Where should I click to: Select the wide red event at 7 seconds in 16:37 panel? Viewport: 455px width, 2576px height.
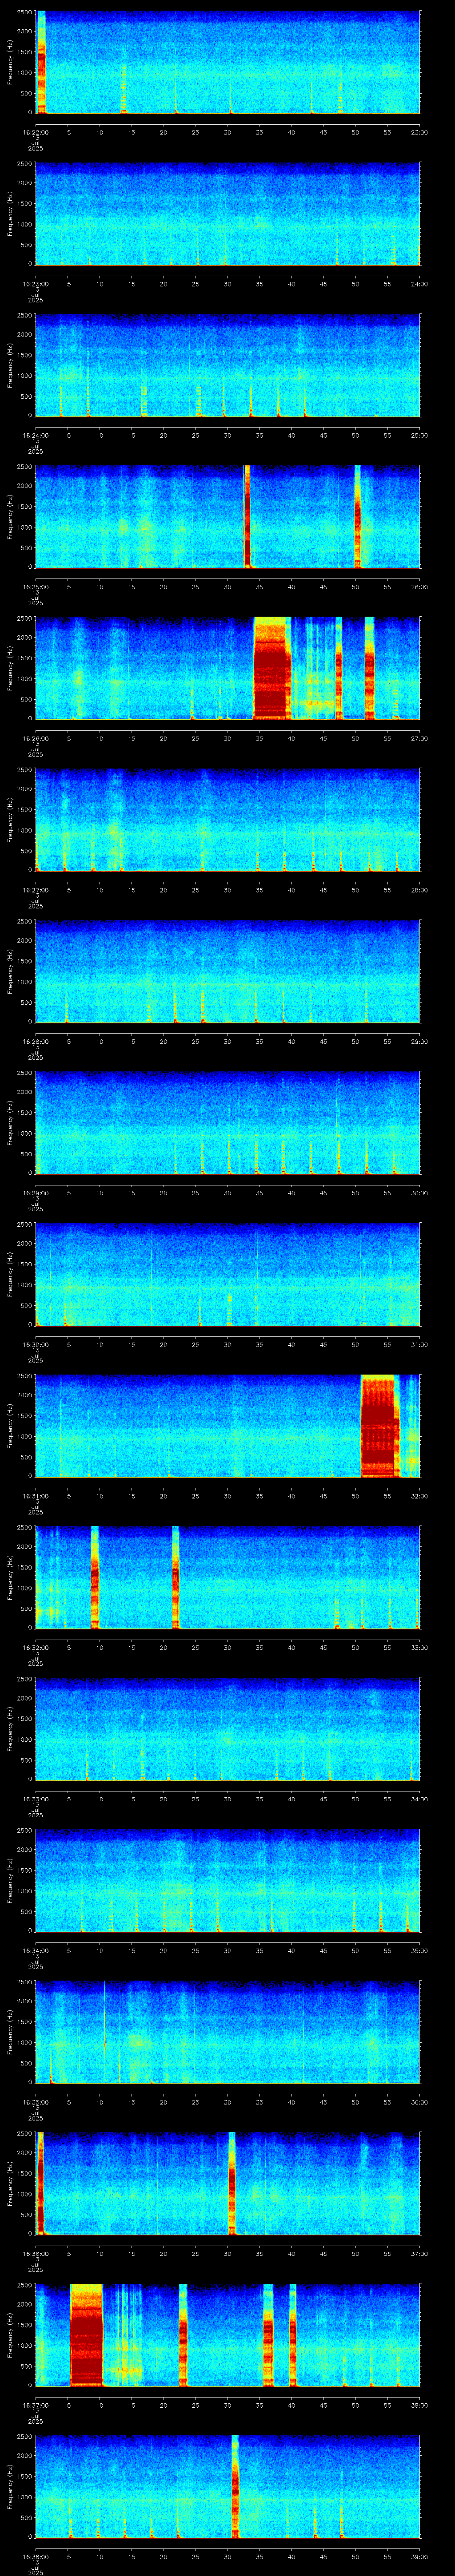(86, 2336)
